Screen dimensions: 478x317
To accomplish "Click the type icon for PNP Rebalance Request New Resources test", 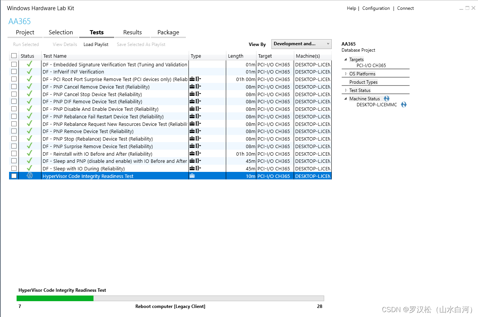I will click(195, 124).
